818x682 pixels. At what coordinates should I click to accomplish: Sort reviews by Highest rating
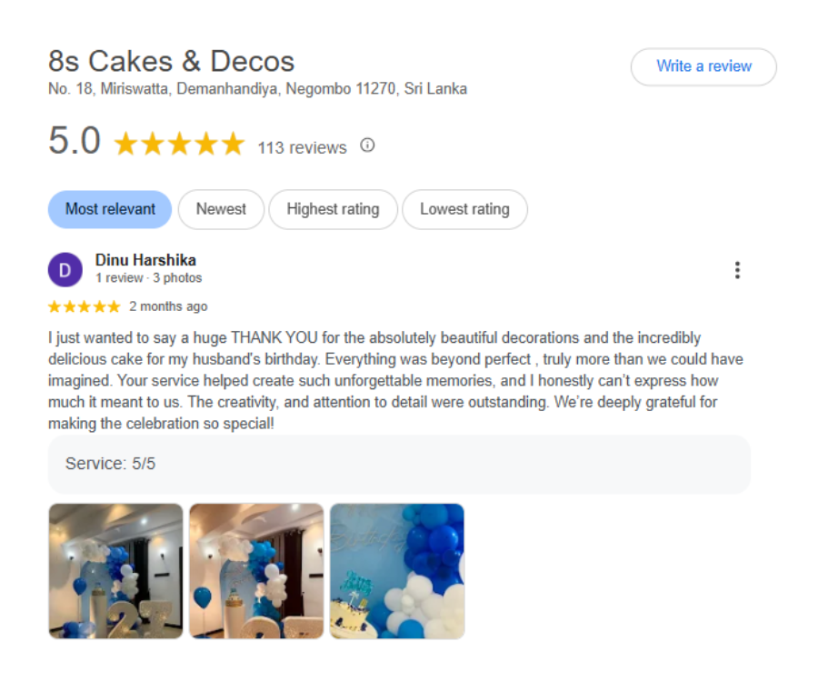(x=333, y=209)
